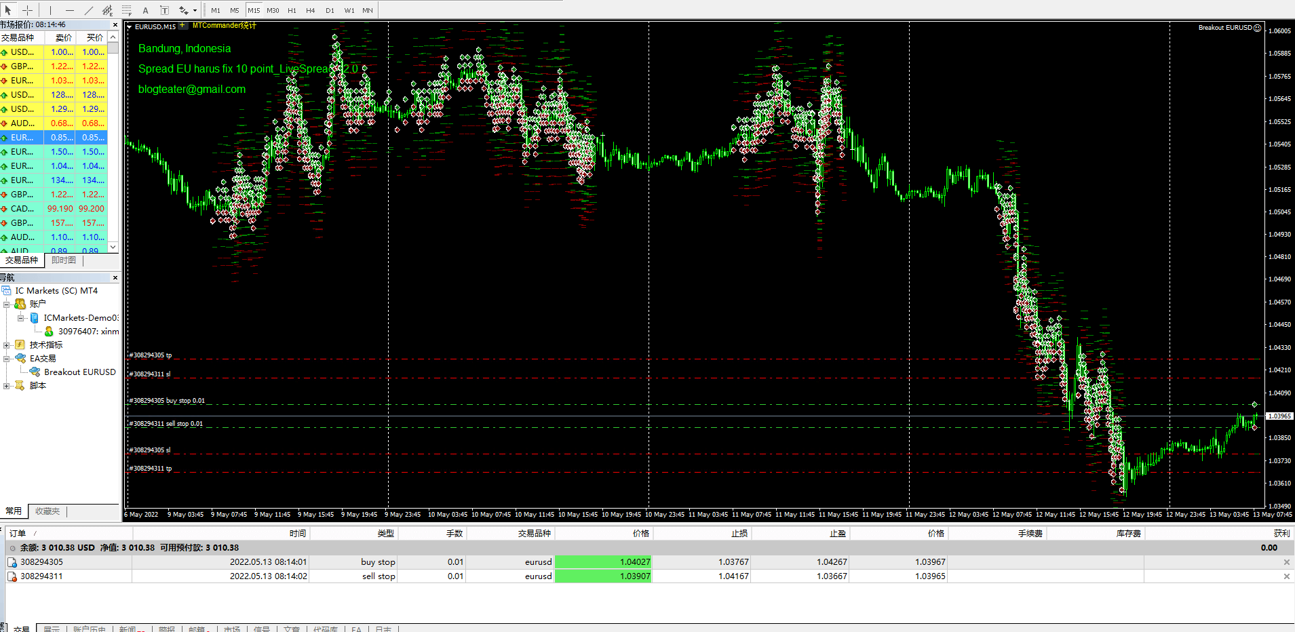
Task: Select the Horizontal Line drawing tool
Action: (x=69, y=10)
